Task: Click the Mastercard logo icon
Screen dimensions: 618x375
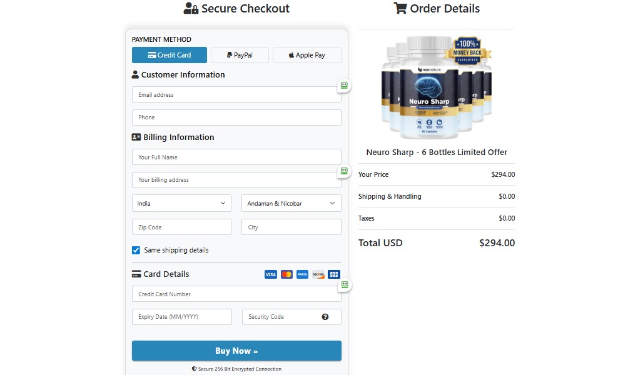Action: (x=286, y=274)
